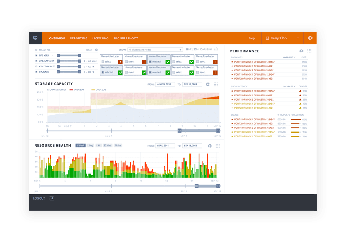345x242 pixels.
Task: Select device row with 990MBs throughput
Action: [269, 120]
